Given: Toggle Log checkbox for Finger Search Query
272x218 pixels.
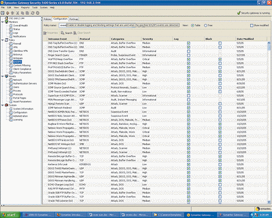Looking at the screenshot, I should click(x=189, y=55).
